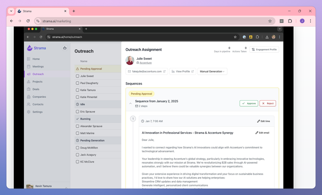This screenshot has width=322, height=195.
Task: Tick the Jack Azagury checkbox
Action: [78, 155]
